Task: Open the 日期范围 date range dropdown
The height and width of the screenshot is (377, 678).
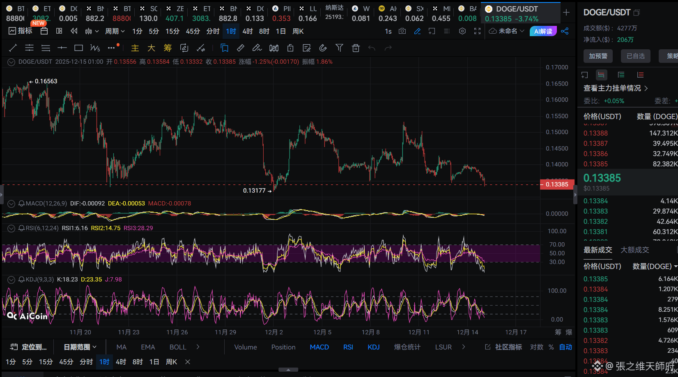Action: tap(80, 347)
